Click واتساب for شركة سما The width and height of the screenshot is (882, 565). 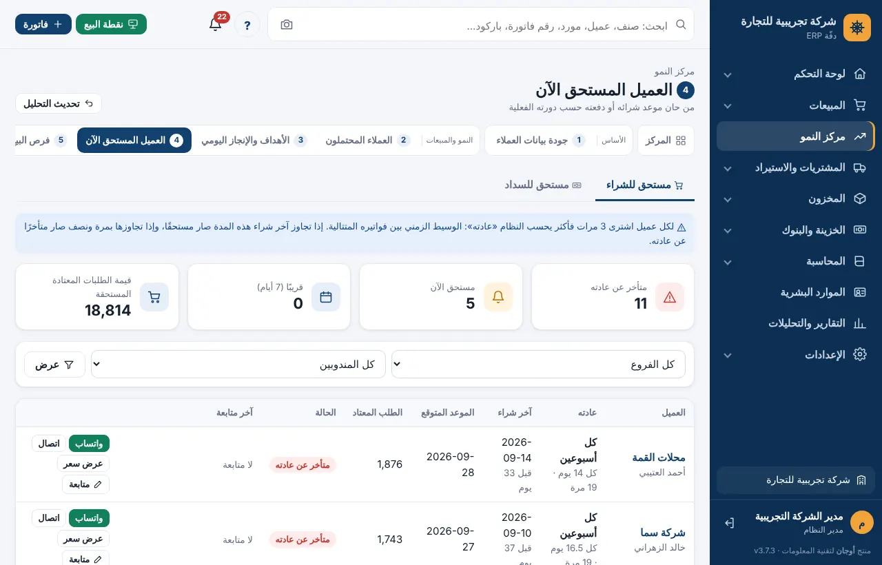(x=89, y=518)
